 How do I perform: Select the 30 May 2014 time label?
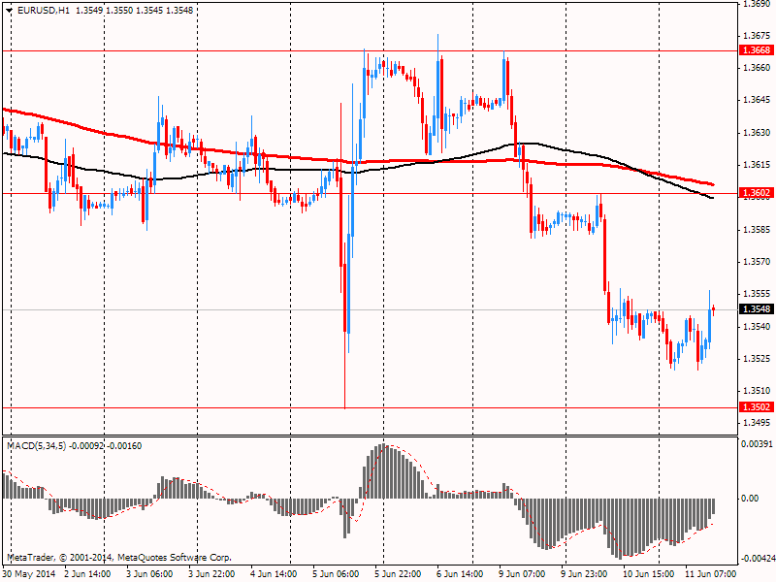coord(29,574)
